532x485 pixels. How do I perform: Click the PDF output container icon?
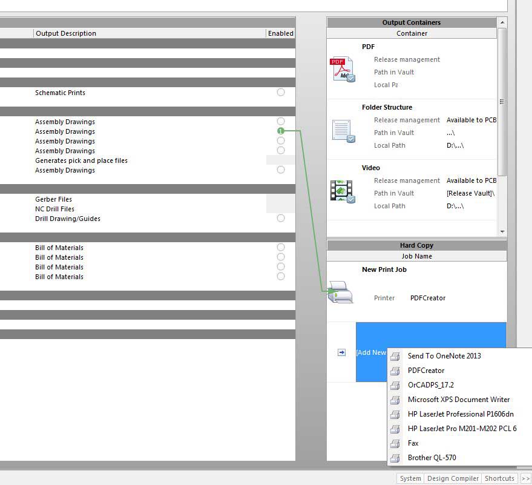pos(342,69)
